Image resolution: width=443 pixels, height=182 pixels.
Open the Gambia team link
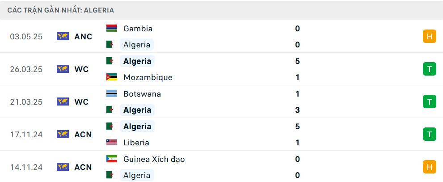coord(138,29)
